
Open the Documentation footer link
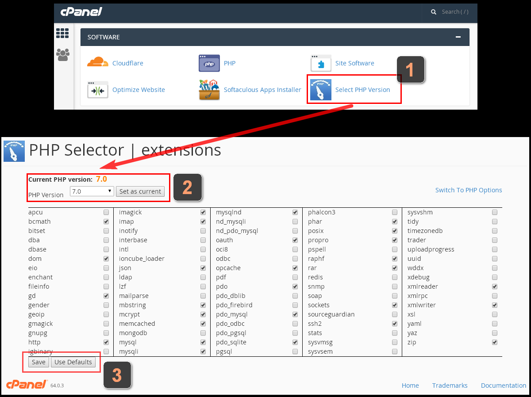pyautogui.click(x=504, y=386)
